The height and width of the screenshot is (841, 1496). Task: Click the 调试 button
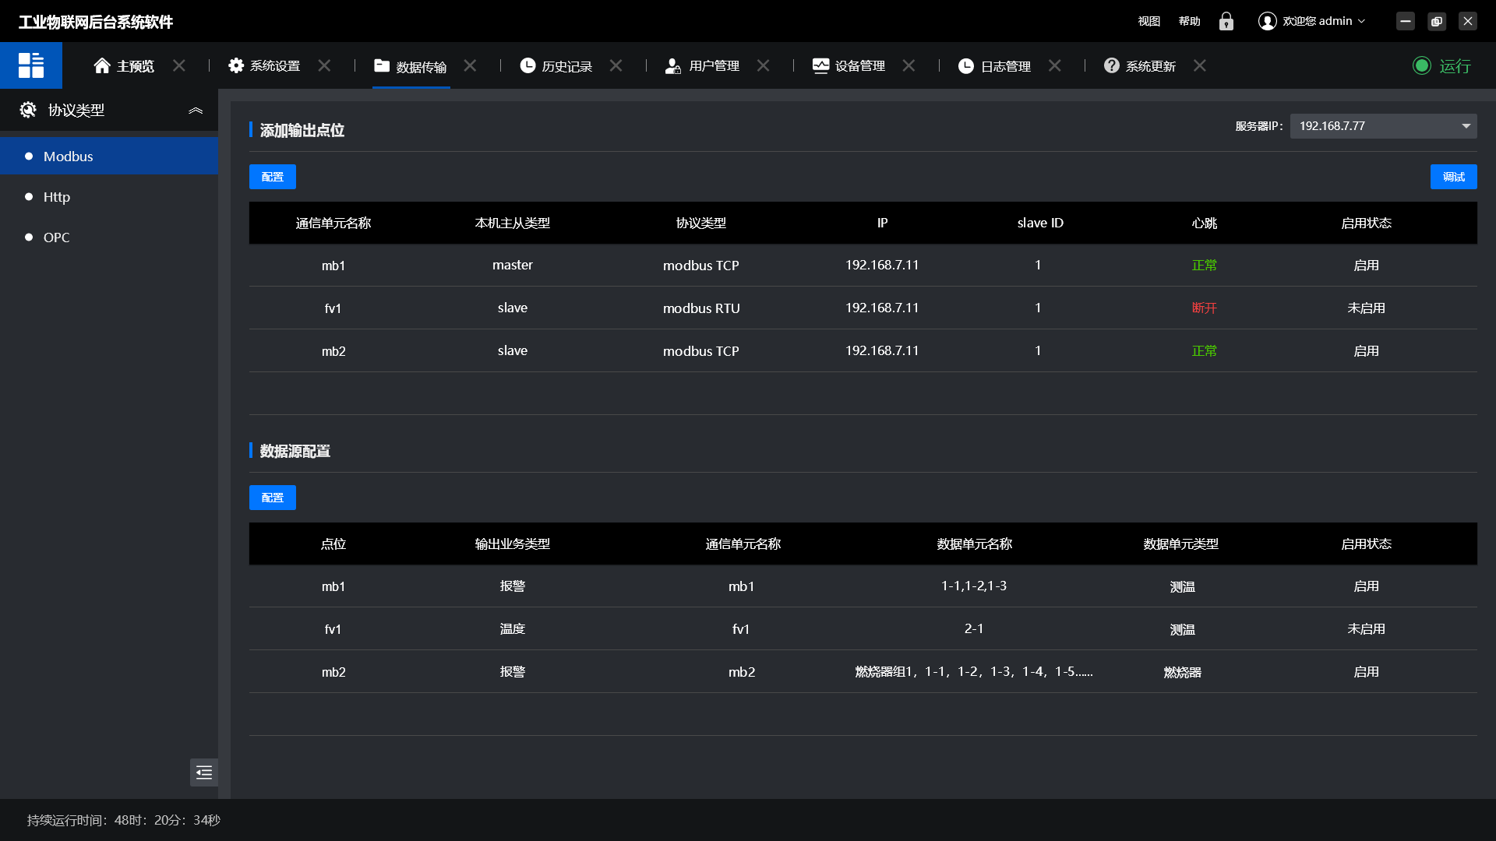[x=1453, y=177]
